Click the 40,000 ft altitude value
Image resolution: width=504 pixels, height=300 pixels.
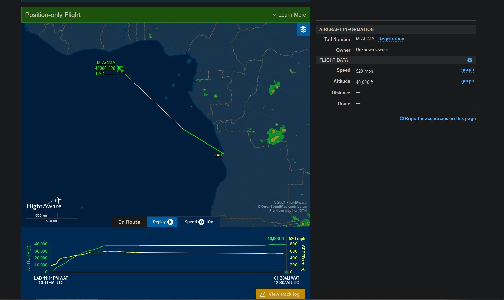364,82
